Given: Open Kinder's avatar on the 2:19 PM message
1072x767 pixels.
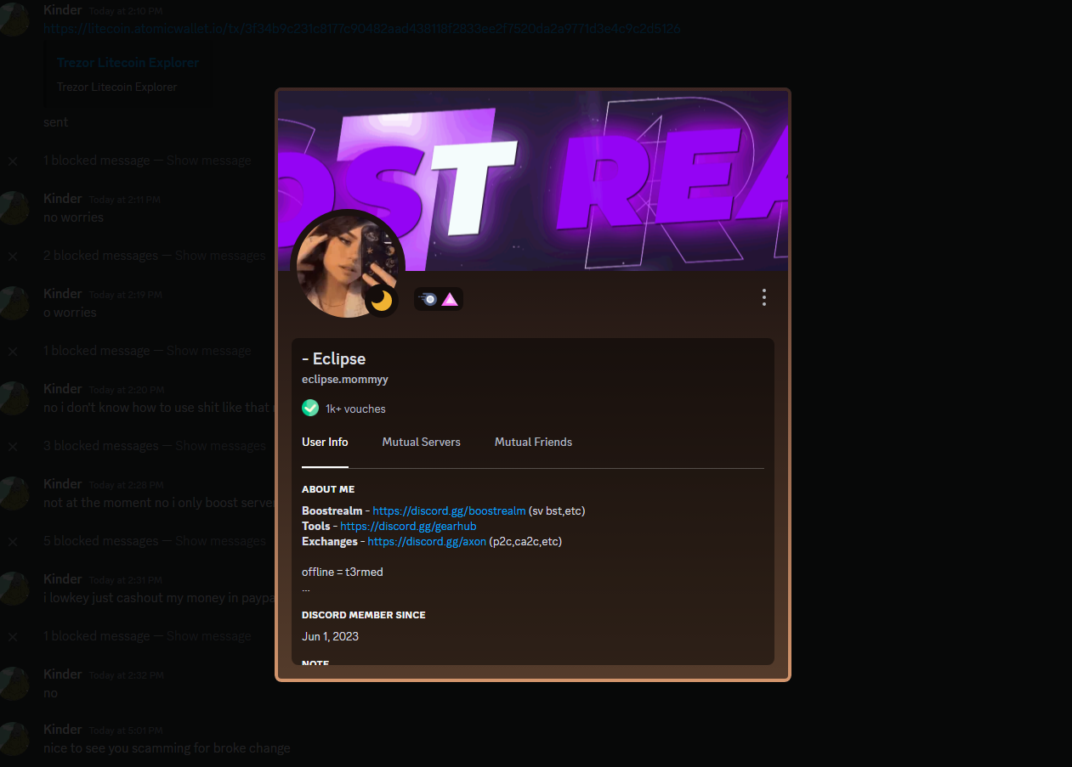Looking at the screenshot, I should coord(14,302).
